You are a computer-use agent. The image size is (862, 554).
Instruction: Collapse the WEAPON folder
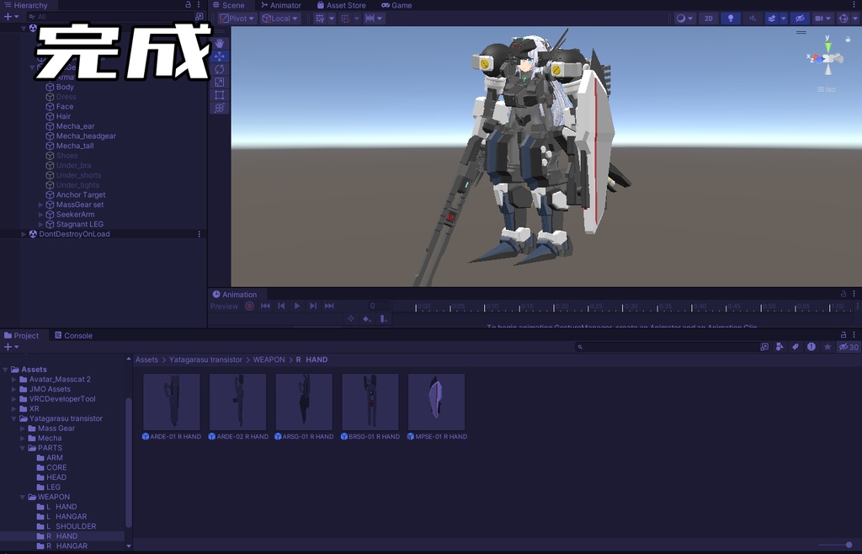coord(23,497)
